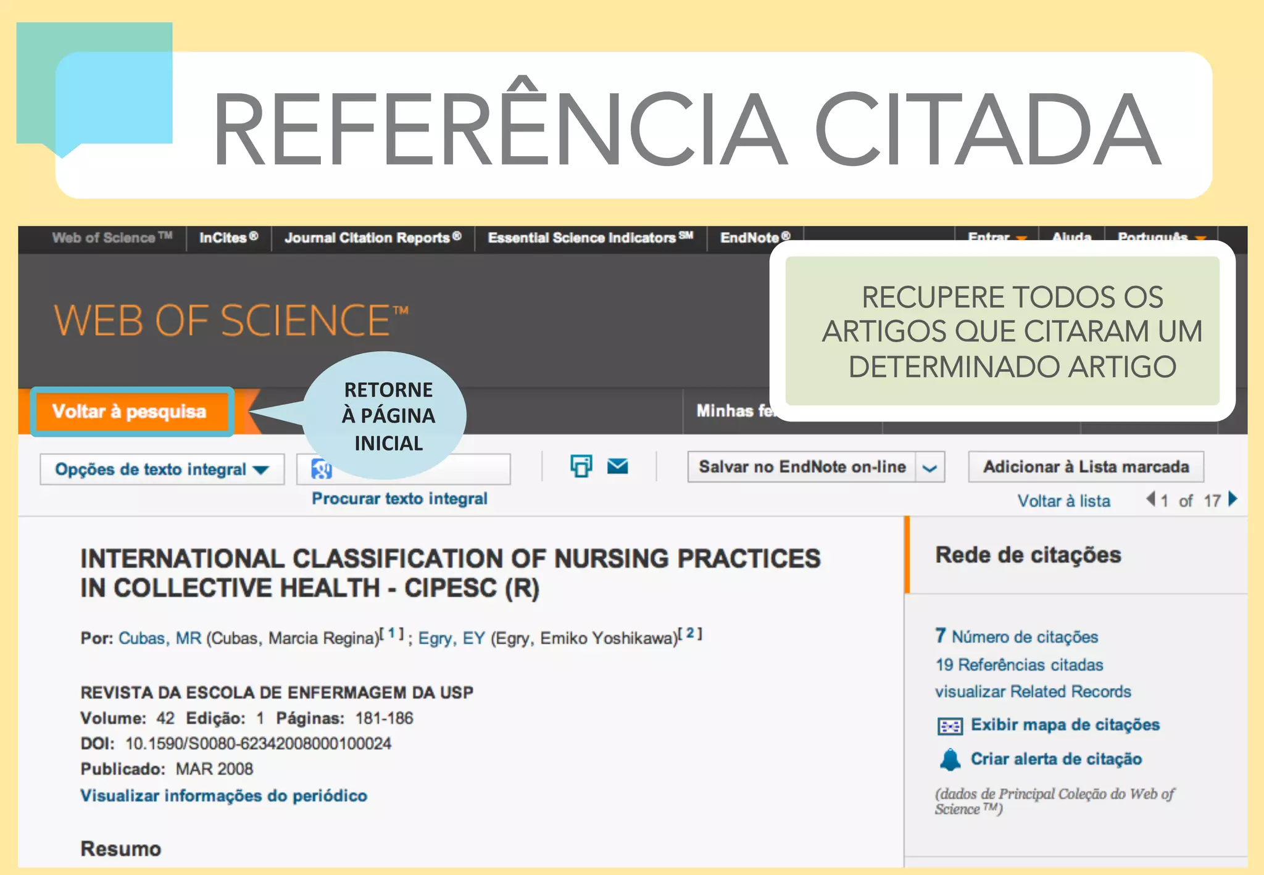Click Exibir mapa de citações link
This screenshot has width=1264, height=875.
tap(1065, 725)
